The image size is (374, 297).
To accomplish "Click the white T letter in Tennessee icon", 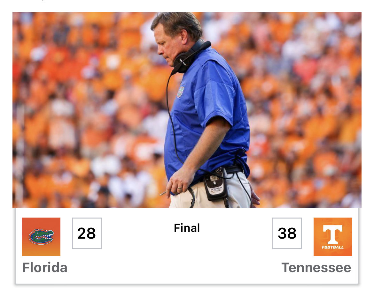I will [332, 234].
